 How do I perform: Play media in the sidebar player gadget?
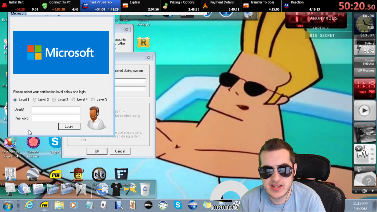point(365,110)
